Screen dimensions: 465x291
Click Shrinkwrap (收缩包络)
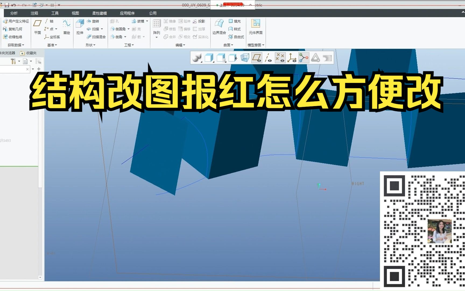coord(13,37)
